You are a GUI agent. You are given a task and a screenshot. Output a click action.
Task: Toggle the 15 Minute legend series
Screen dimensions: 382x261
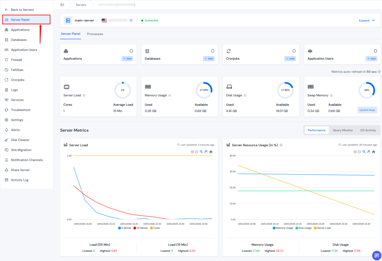(x=141, y=228)
